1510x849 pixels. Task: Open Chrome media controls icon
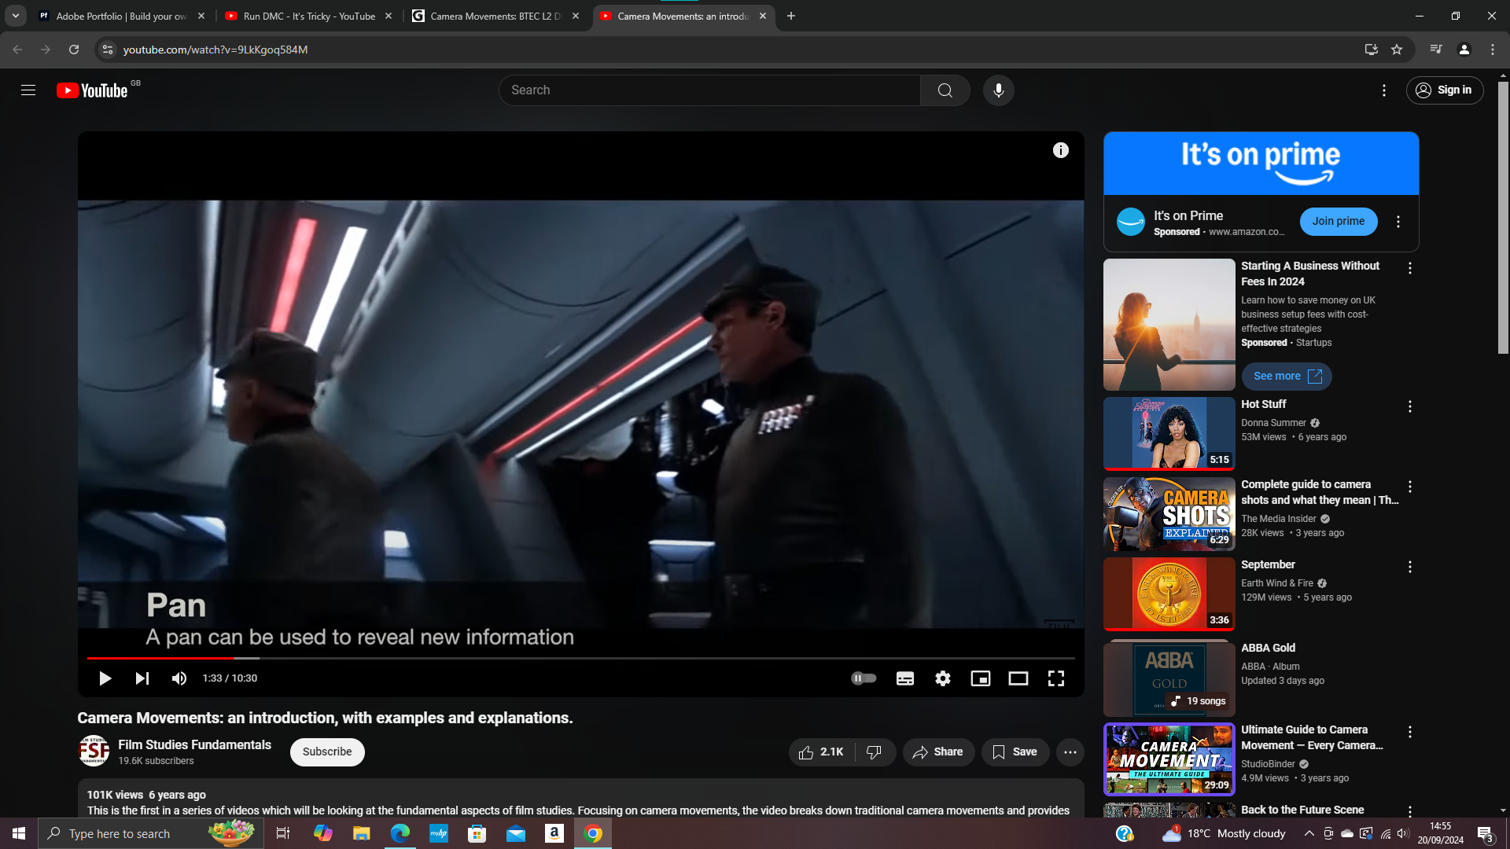(1436, 50)
